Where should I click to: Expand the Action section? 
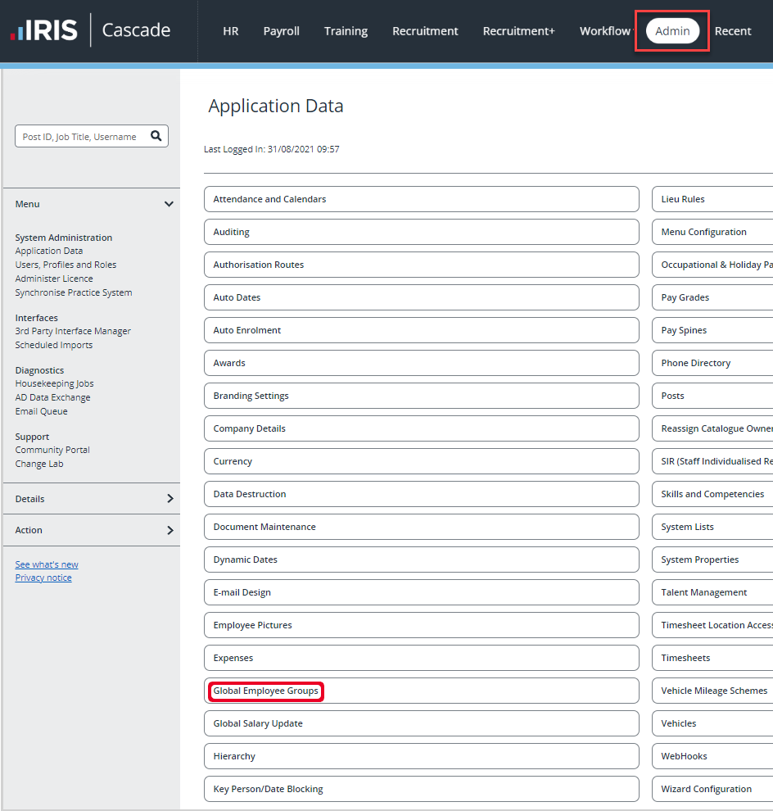tap(92, 530)
